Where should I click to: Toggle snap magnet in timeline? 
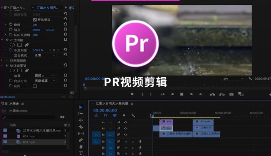coord(105,115)
